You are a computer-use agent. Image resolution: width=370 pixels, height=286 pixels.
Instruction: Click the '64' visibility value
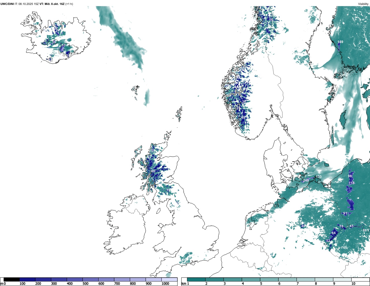pos(334,233)
